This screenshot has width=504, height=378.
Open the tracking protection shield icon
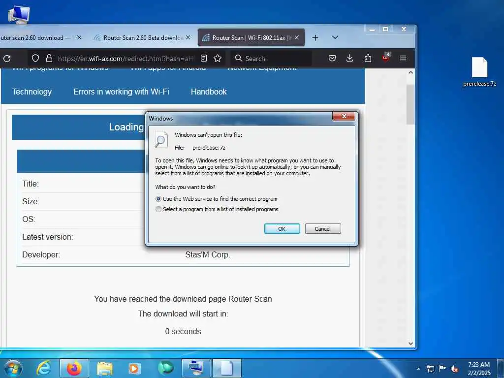point(35,58)
